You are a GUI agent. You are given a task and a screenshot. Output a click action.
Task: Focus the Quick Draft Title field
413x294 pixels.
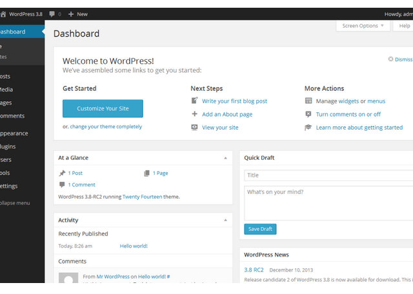[x=328, y=175]
